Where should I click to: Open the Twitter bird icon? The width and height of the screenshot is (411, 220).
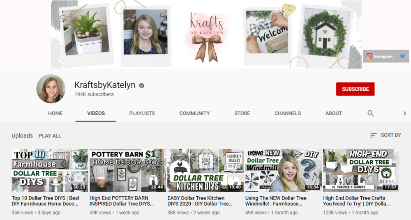point(402,56)
